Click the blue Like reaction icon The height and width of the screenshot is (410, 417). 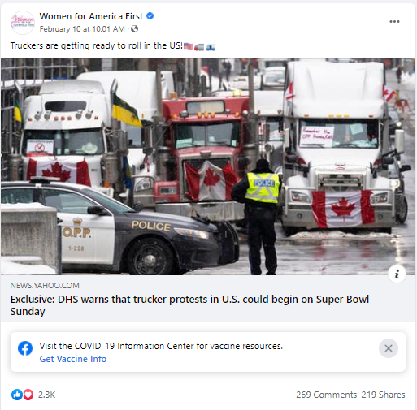coord(16,395)
